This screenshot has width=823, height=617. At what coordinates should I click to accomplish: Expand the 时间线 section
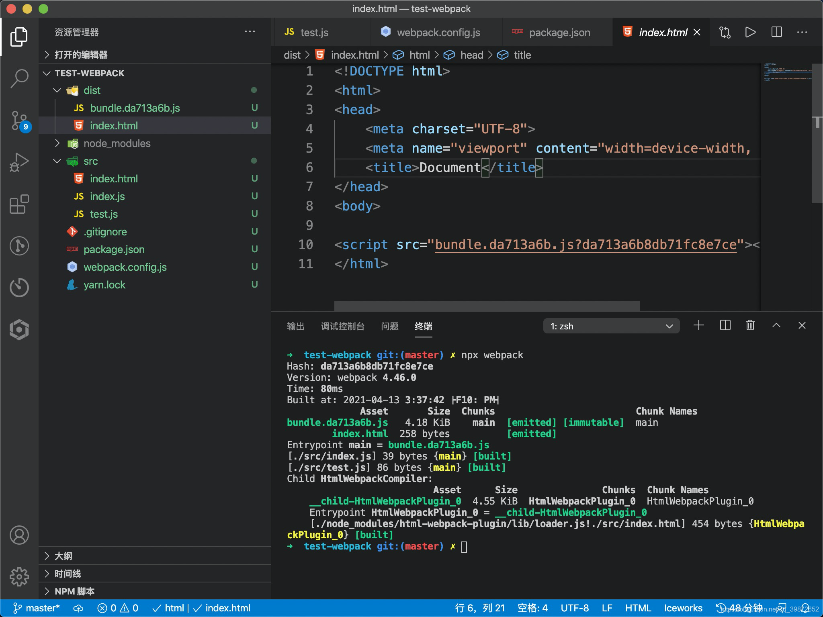155,574
